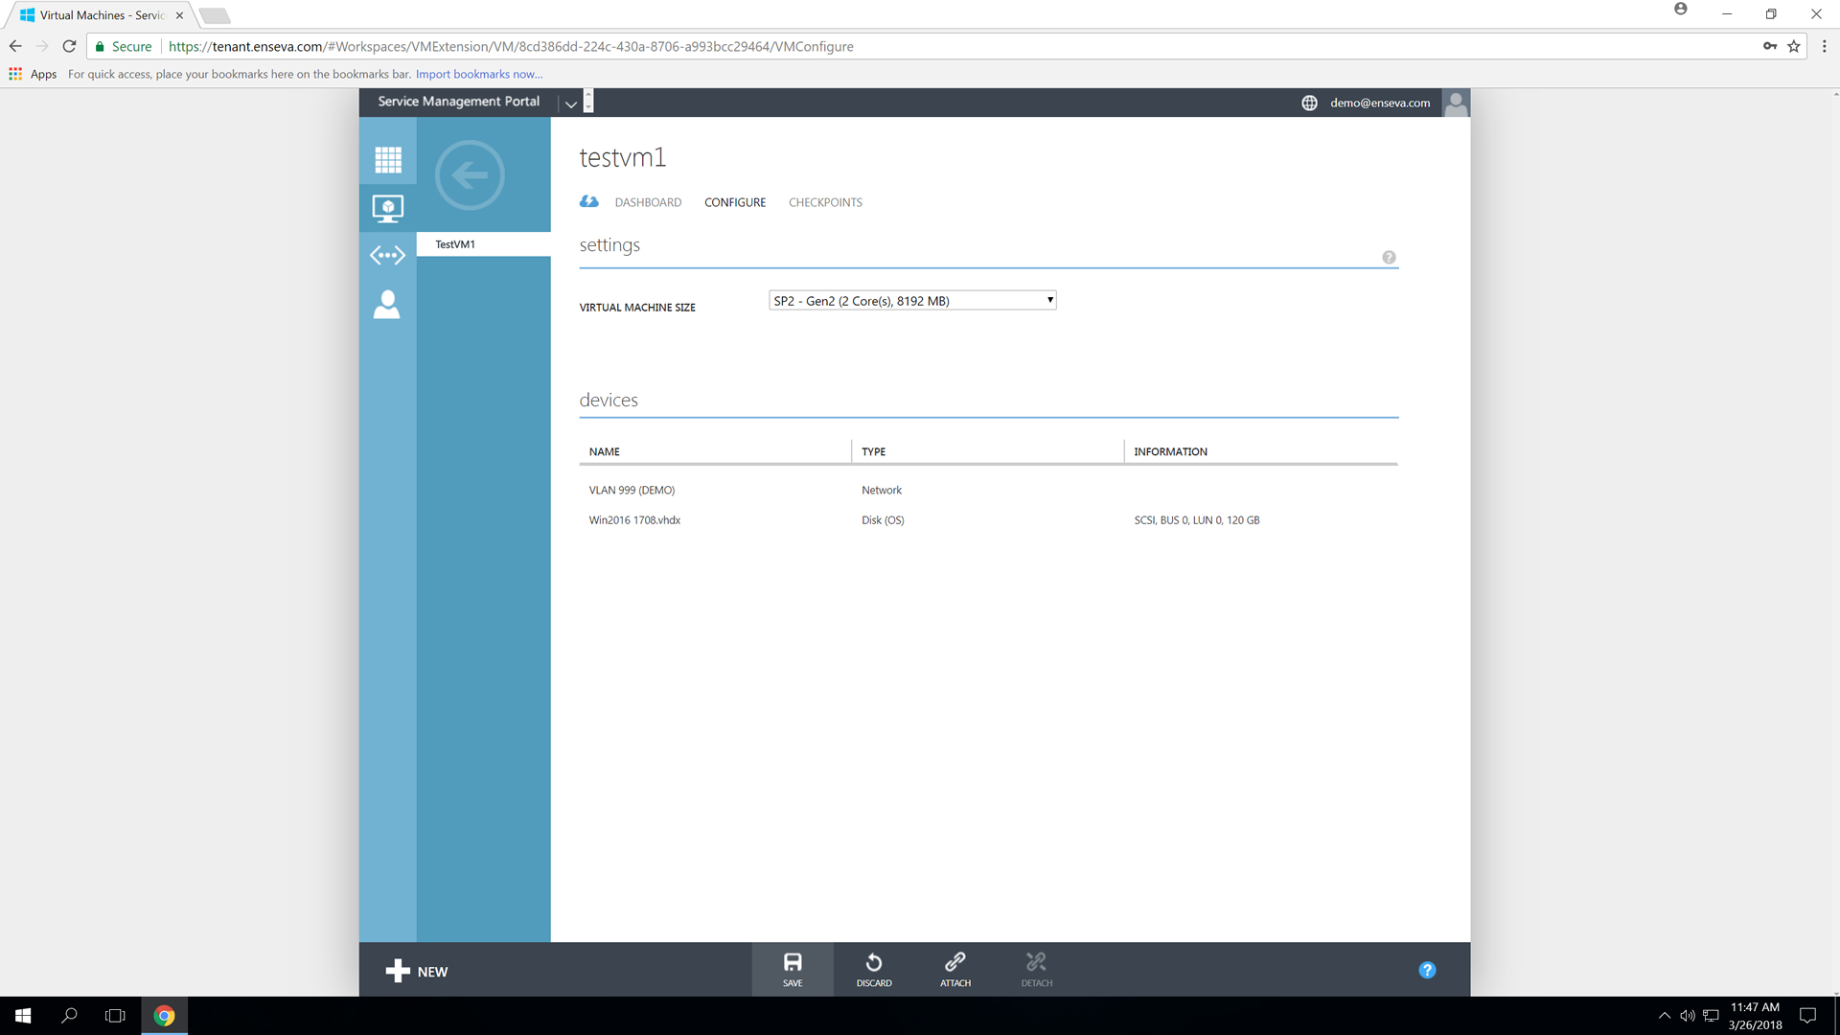Click the Network type cell
This screenshot has width=1840, height=1035.
[x=882, y=490]
